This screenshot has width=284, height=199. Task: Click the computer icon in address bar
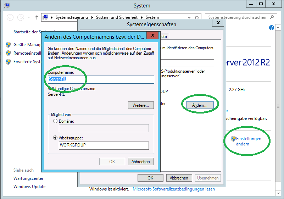45,17
